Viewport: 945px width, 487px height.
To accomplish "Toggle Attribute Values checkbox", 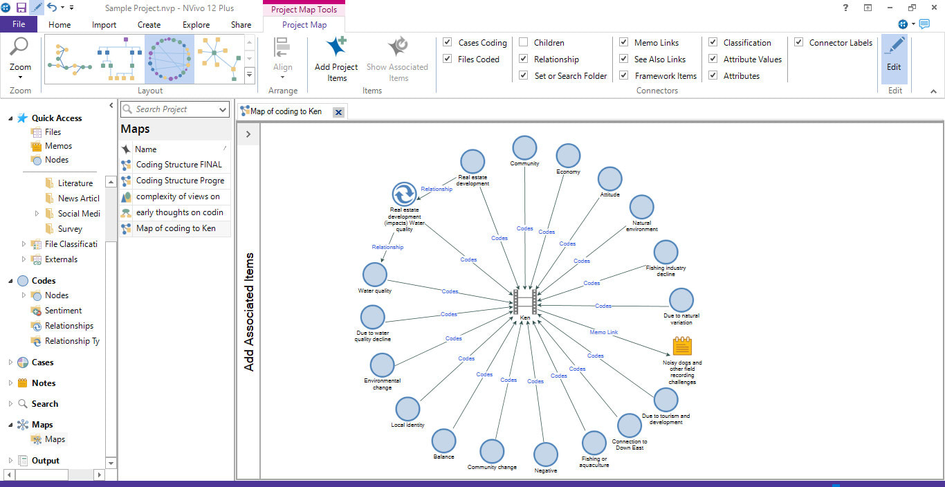I will [713, 59].
